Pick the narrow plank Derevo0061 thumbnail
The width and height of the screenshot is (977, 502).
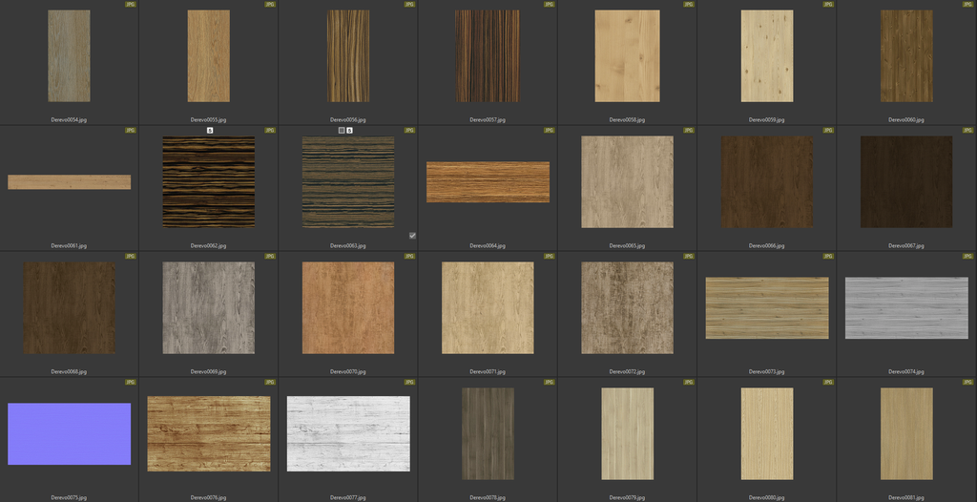click(69, 182)
